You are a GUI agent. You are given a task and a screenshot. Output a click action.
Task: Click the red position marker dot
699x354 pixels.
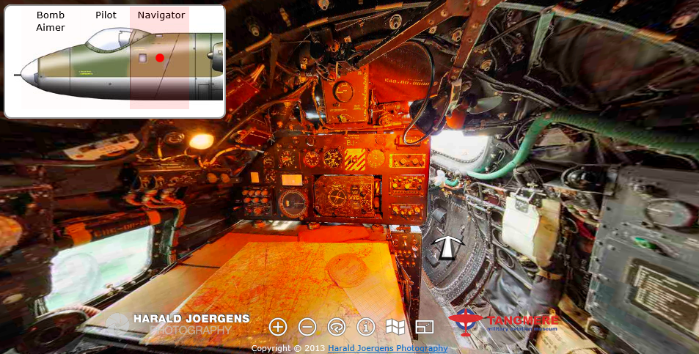click(160, 58)
